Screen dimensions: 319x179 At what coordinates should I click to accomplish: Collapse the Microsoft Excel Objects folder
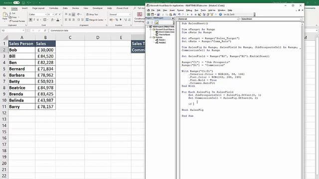tap(151, 29)
